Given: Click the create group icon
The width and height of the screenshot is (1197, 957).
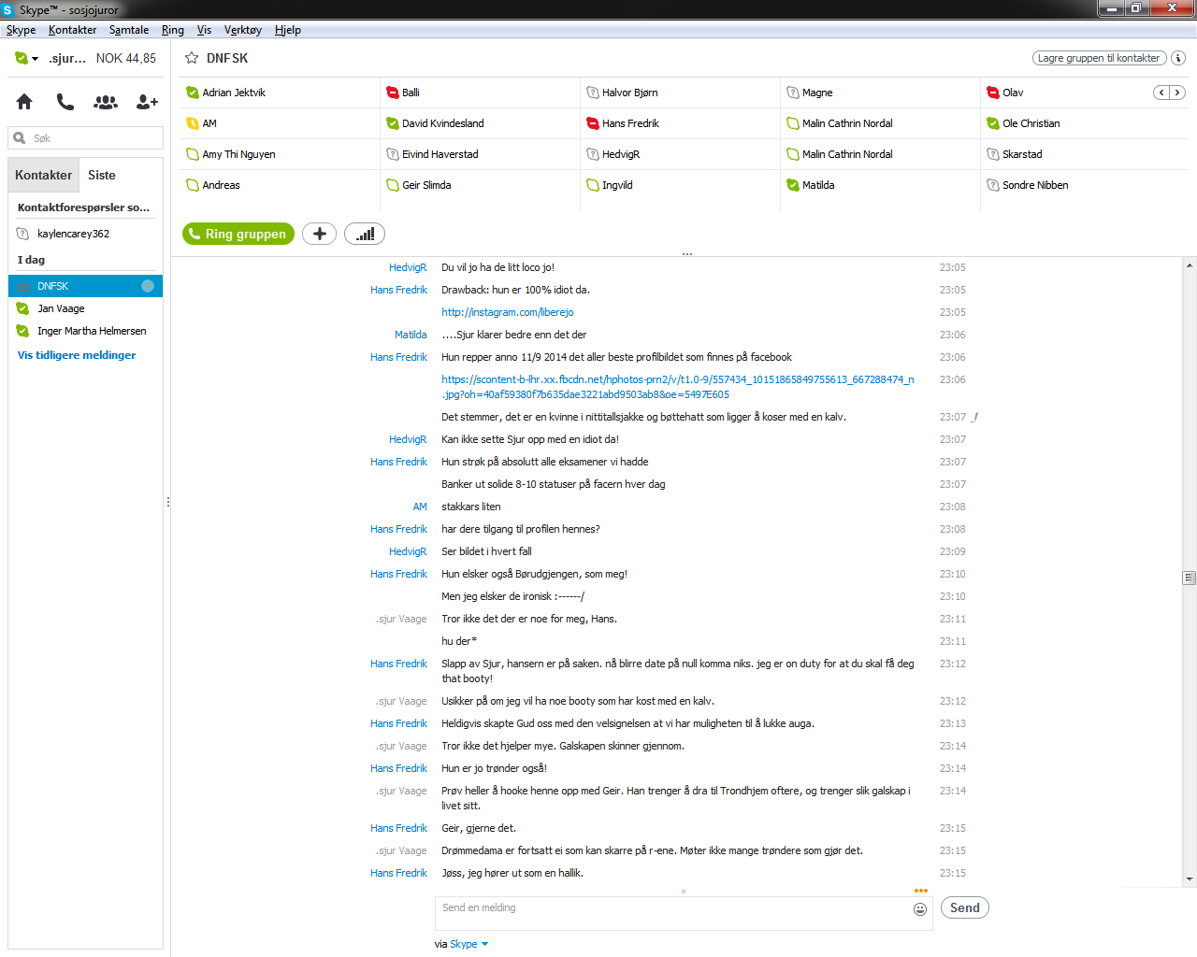Looking at the screenshot, I should click(x=106, y=102).
